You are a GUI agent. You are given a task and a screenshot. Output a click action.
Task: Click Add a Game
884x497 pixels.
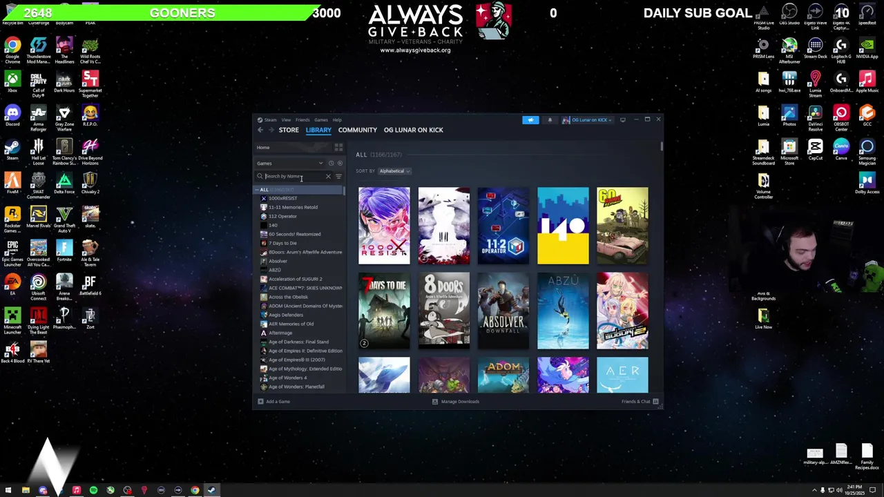[274, 402]
